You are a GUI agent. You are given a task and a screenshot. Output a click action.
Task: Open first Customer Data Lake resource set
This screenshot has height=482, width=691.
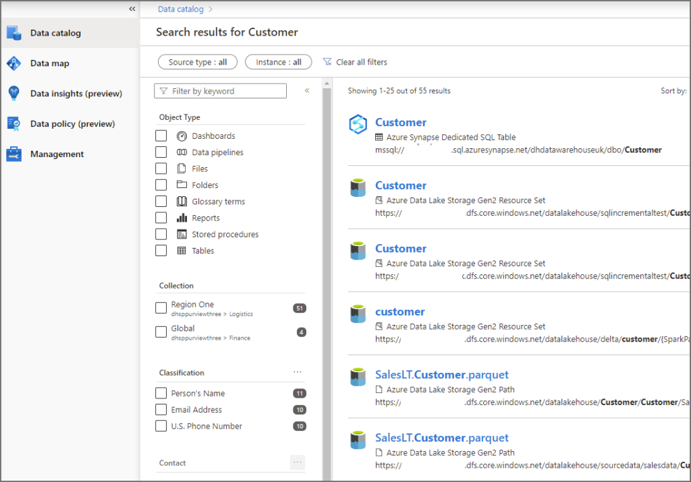401,185
